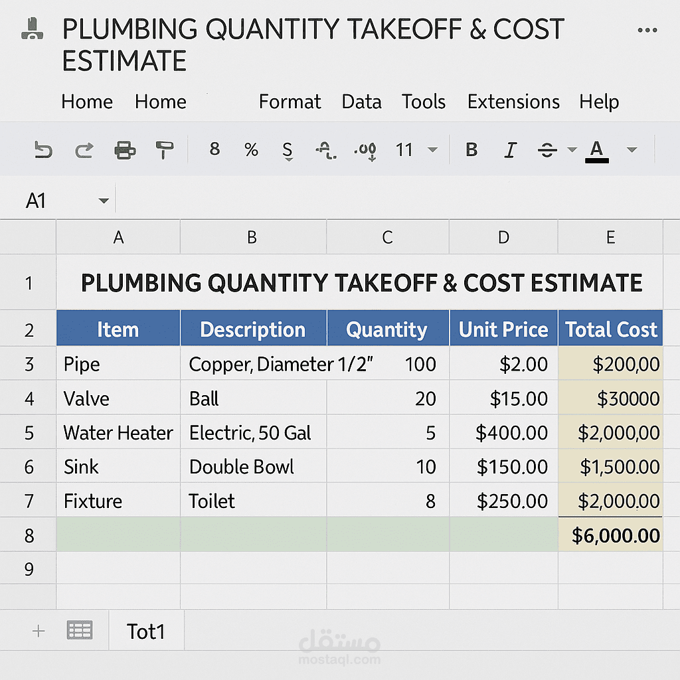Open the font size 11 dropdown arrow
The width and height of the screenshot is (680, 680).
tap(432, 150)
